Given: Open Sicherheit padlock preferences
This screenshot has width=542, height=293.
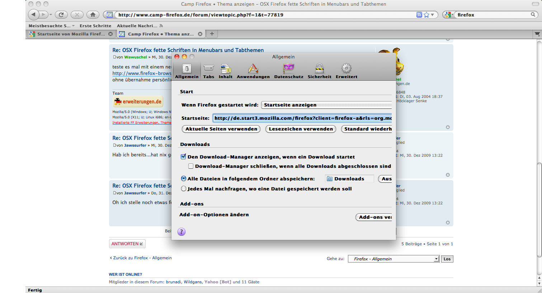Looking at the screenshot, I should 319,71.
